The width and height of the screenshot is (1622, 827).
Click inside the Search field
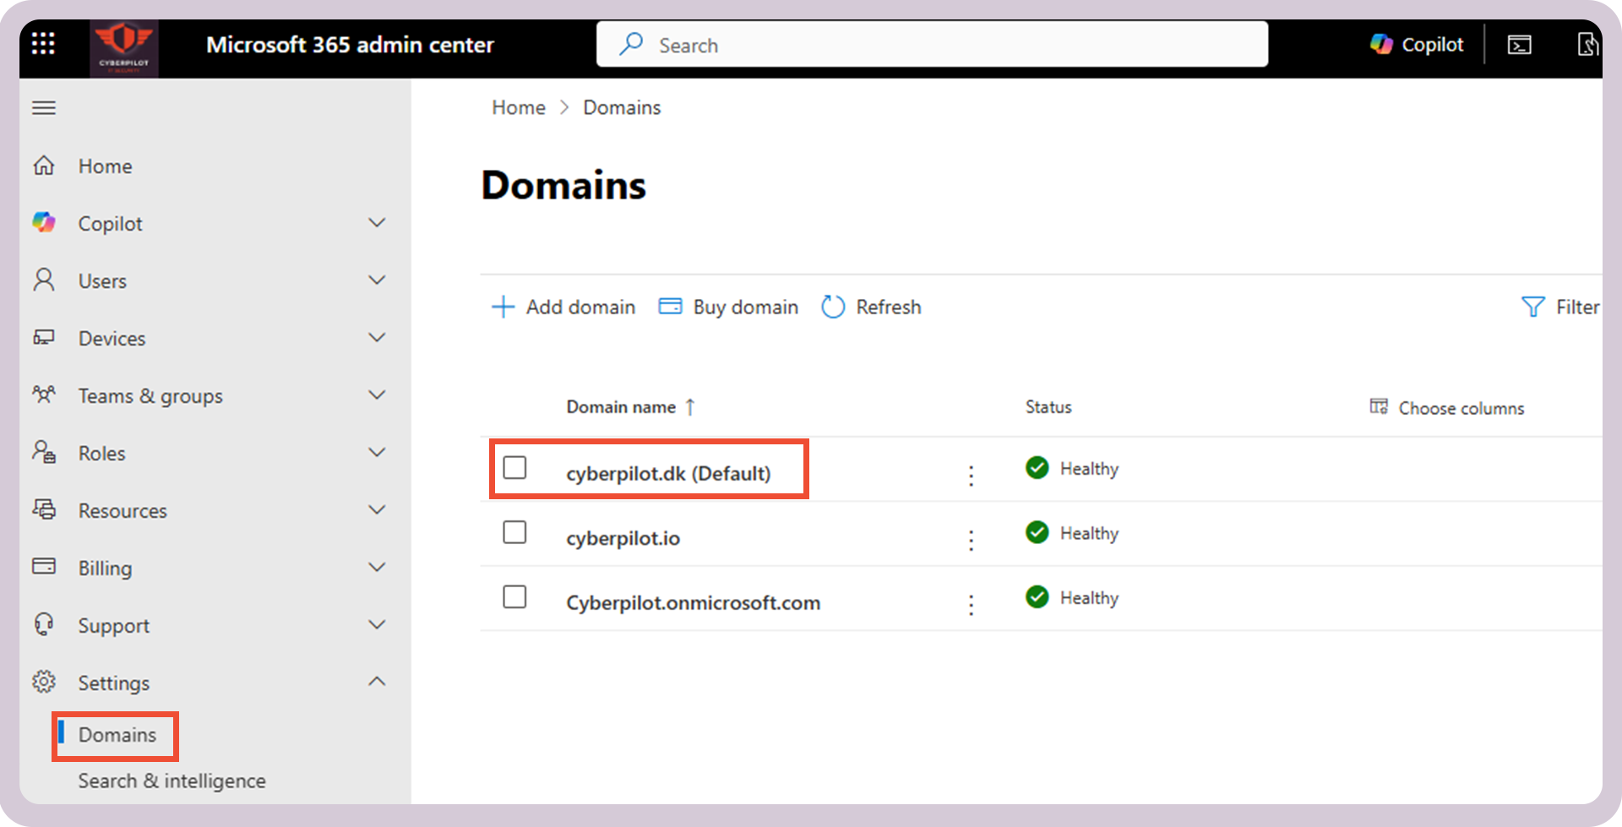coord(929,44)
